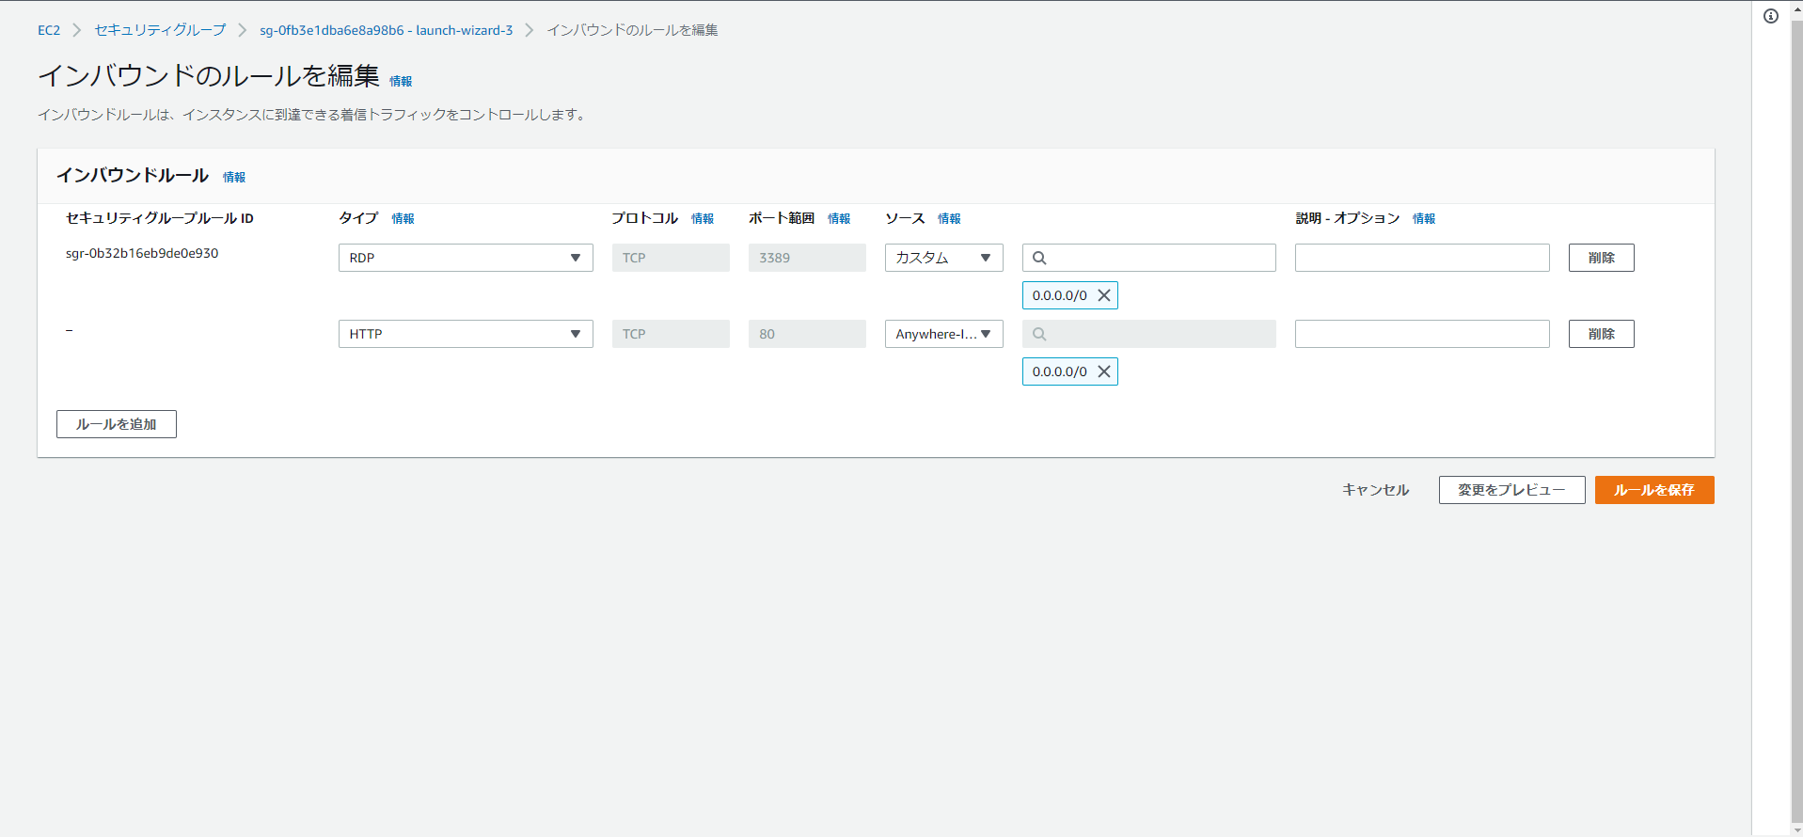Remove the 0.0.0.0/0 tag in the HTTP rule
1803x837 pixels.
pyautogui.click(x=1104, y=371)
